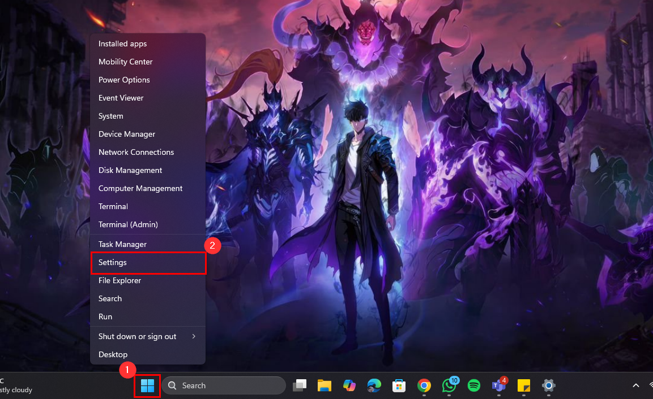Click the taskbar Search box
The width and height of the screenshot is (653, 399).
tap(224, 385)
